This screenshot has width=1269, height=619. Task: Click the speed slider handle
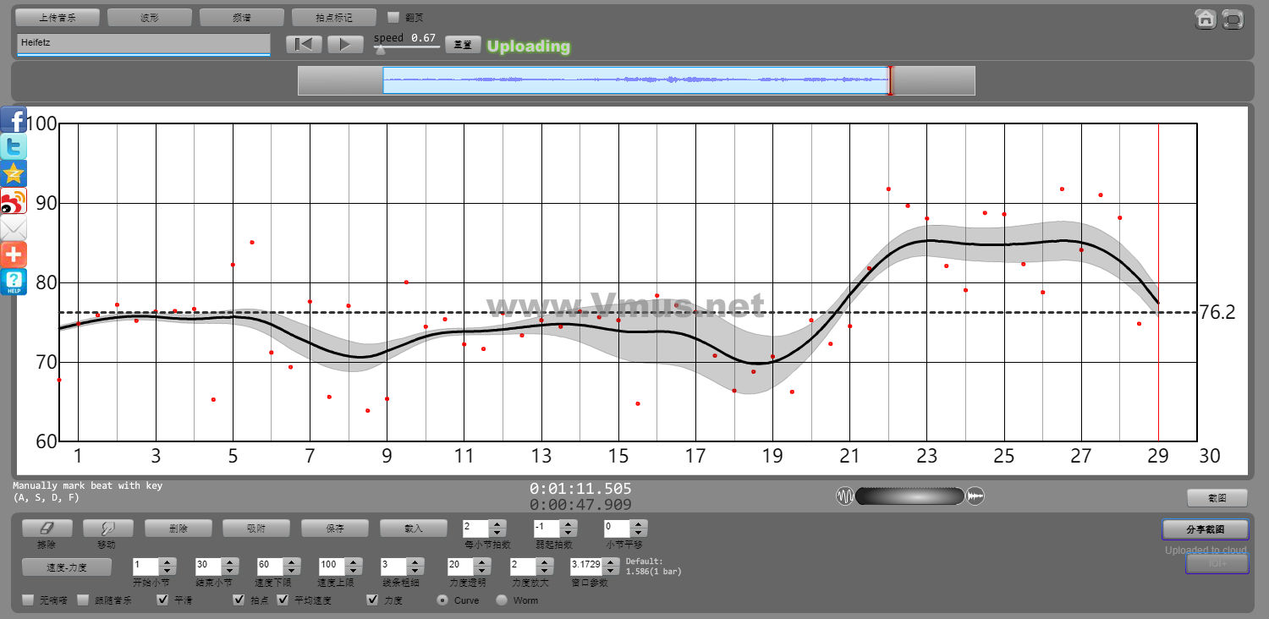[380, 50]
